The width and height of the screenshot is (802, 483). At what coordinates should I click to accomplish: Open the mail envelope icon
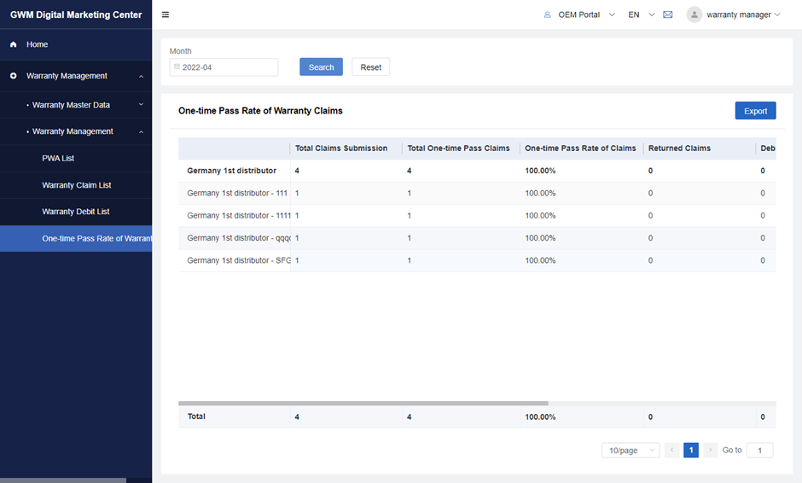click(667, 15)
